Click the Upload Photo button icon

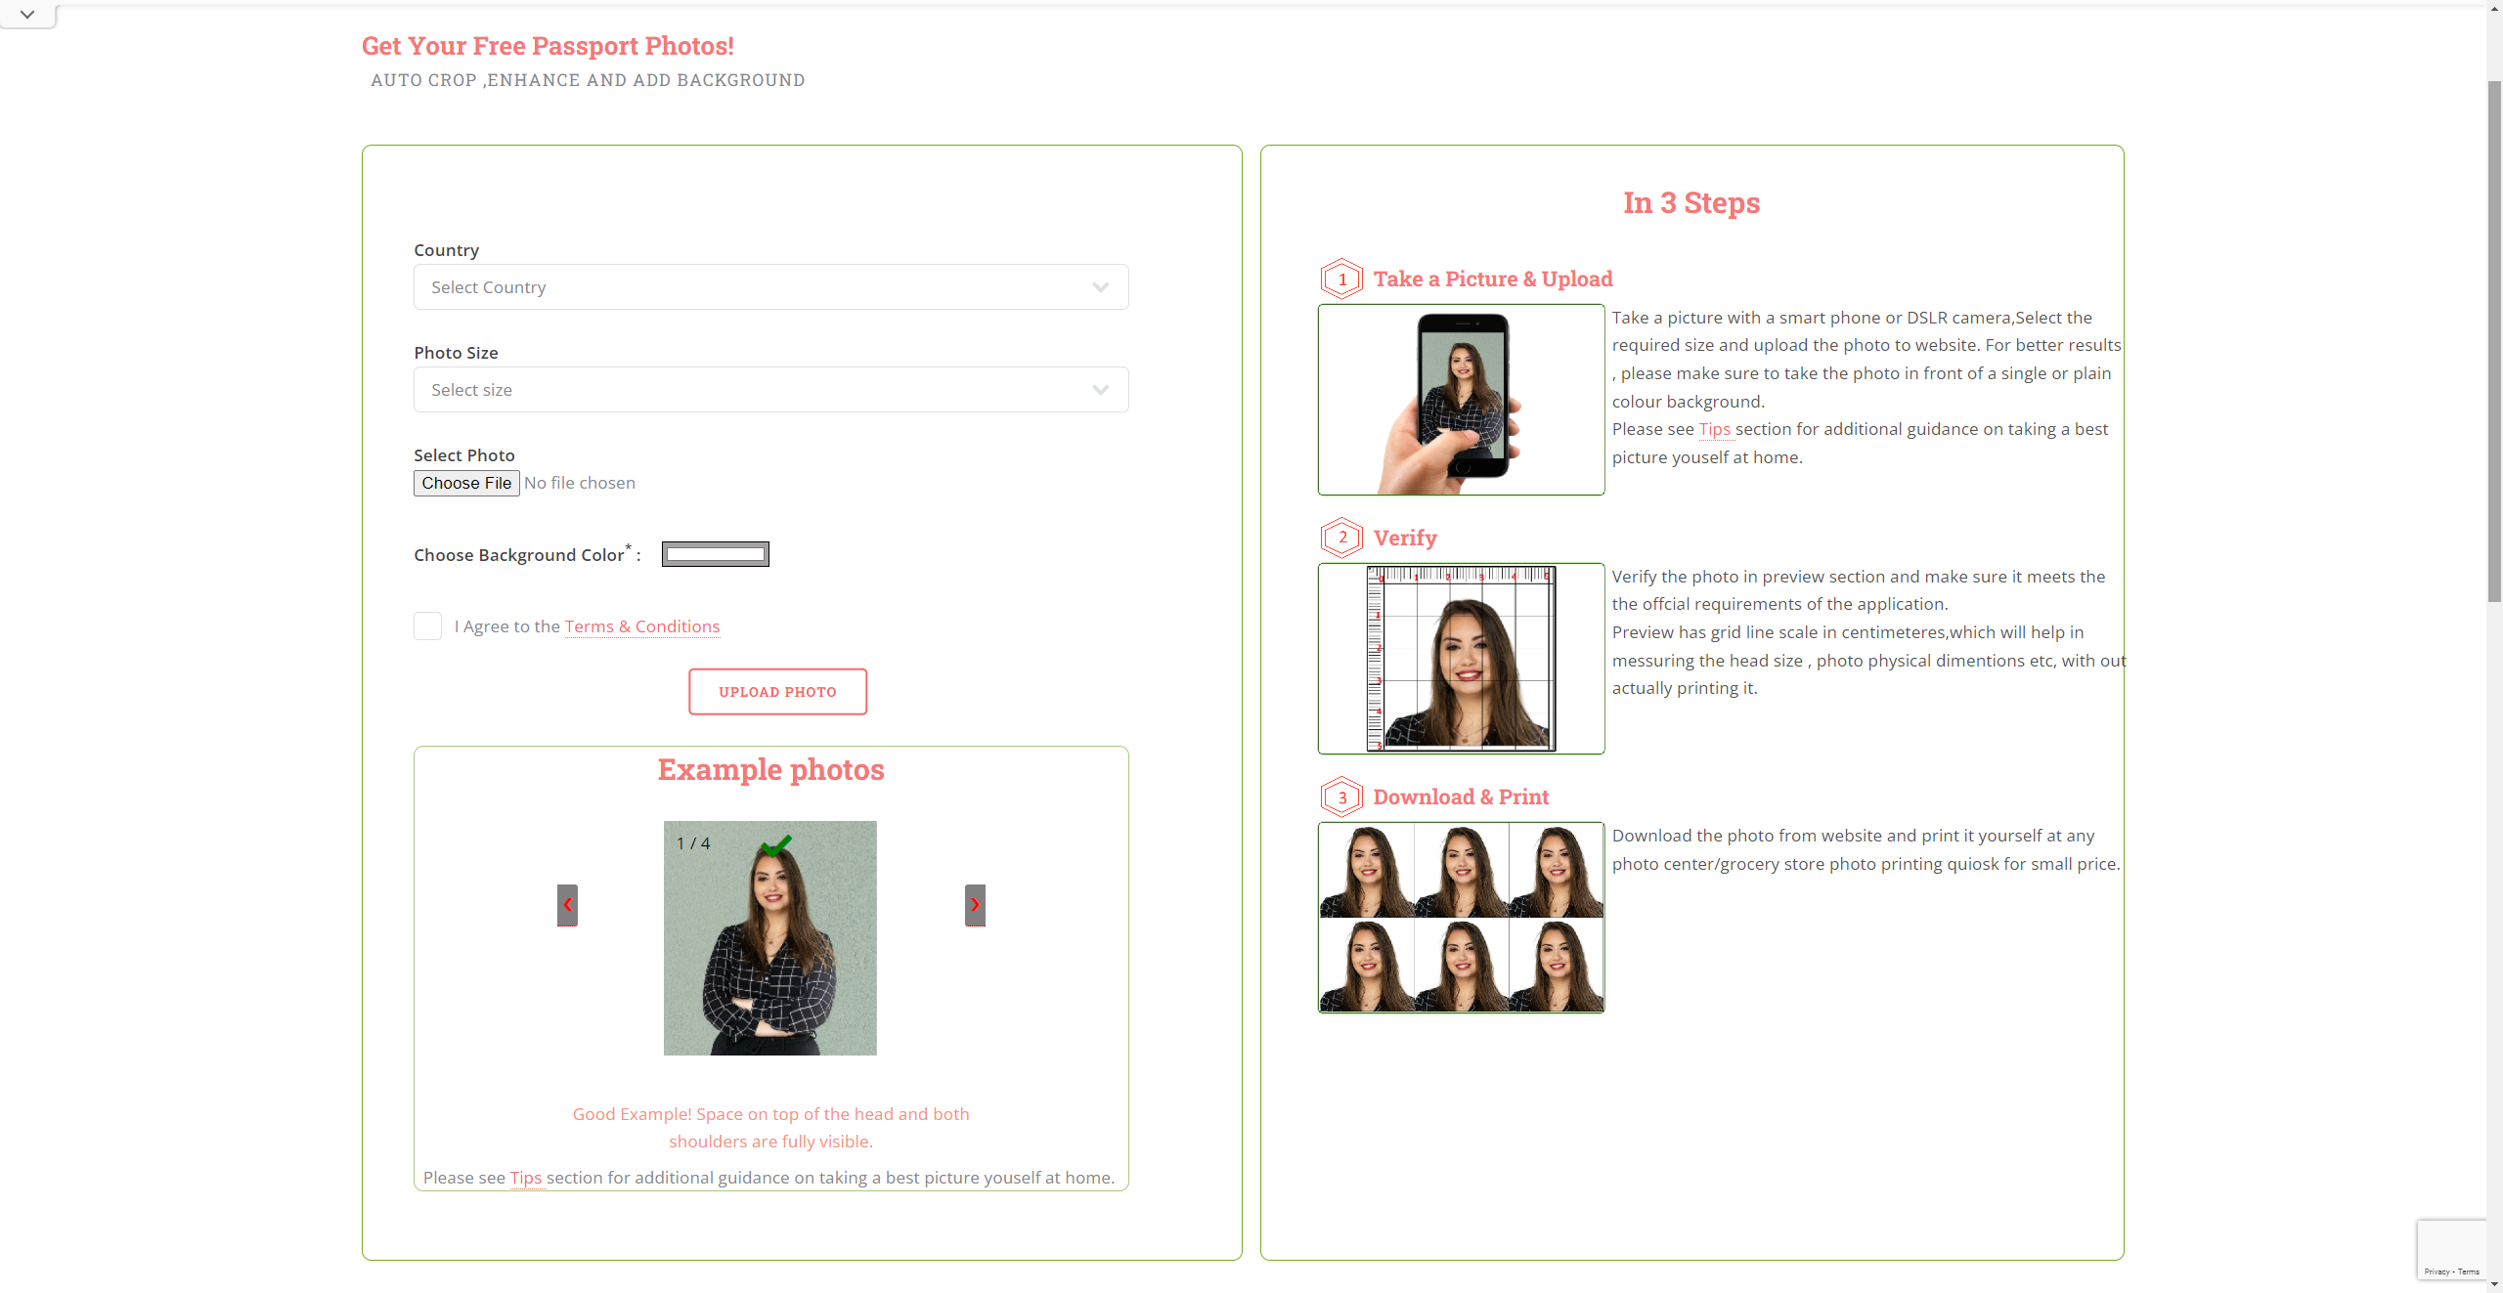pyautogui.click(x=776, y=691)
